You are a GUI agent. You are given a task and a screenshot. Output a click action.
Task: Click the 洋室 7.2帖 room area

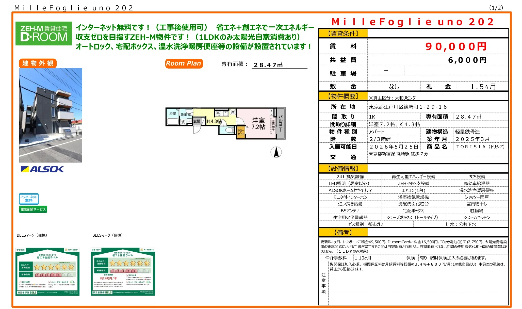pos(258,123)
